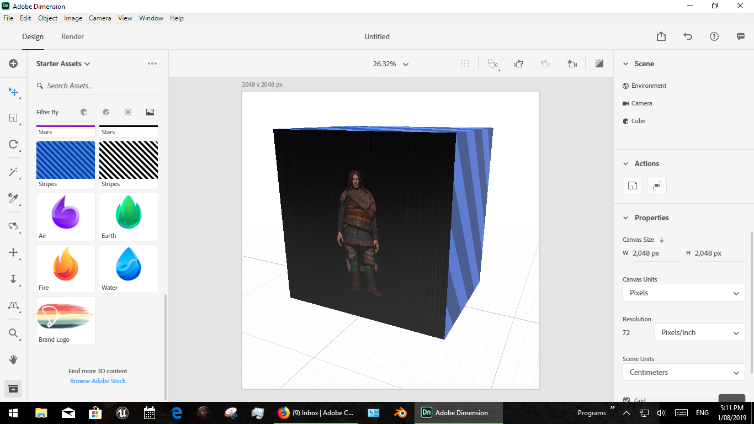The width and height of the screenshot is (754, 424).
Task: Toggle the Images filter icon
Action: (150, 112)
